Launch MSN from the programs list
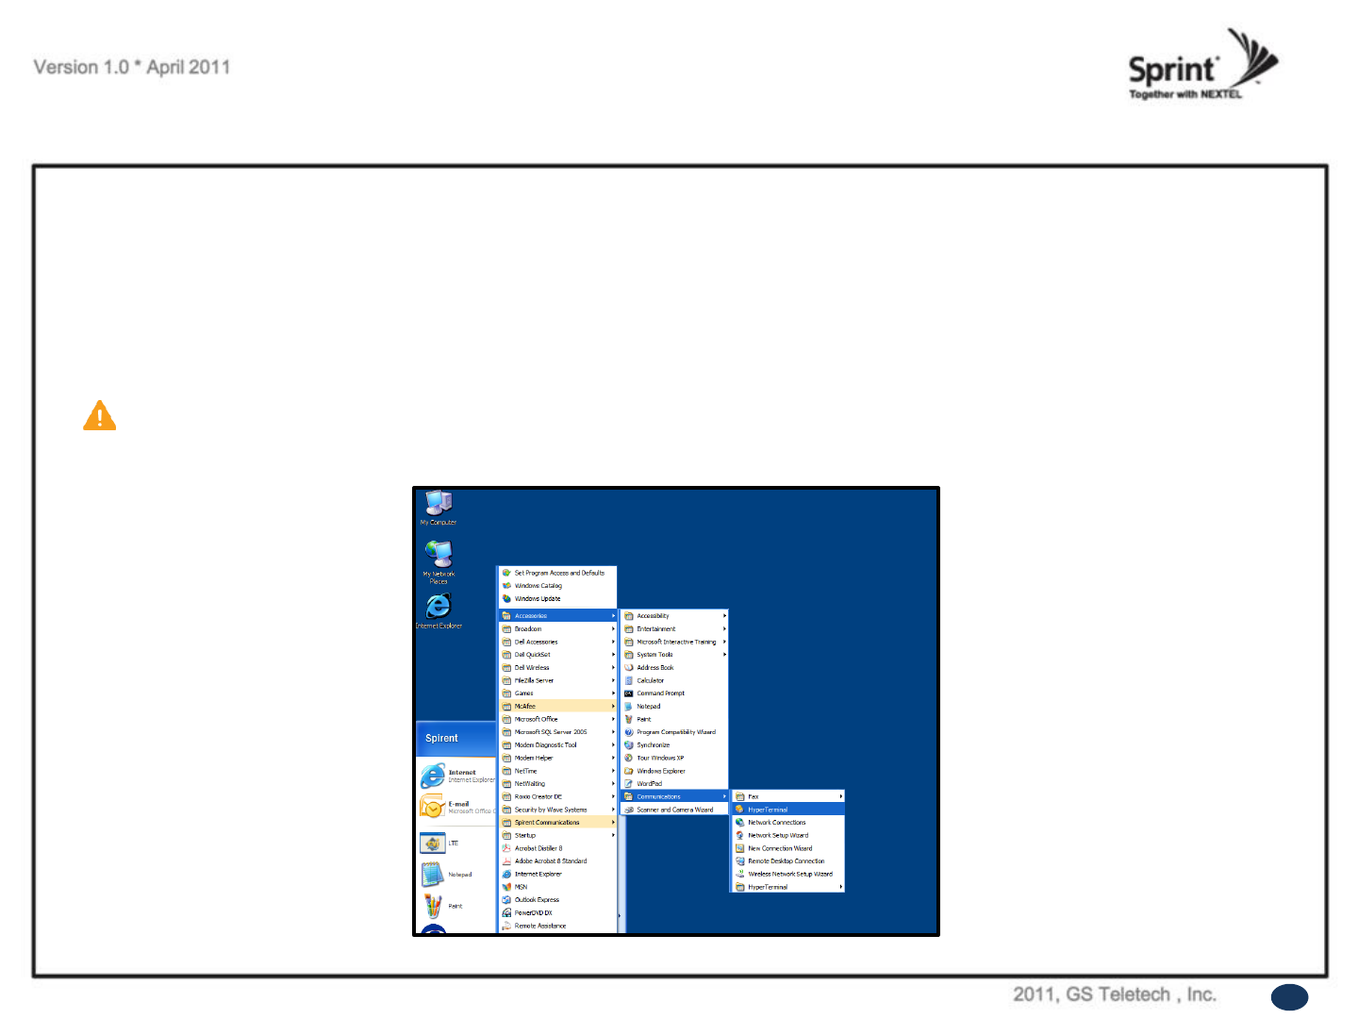1358x1019 pixels. [558, 887]
